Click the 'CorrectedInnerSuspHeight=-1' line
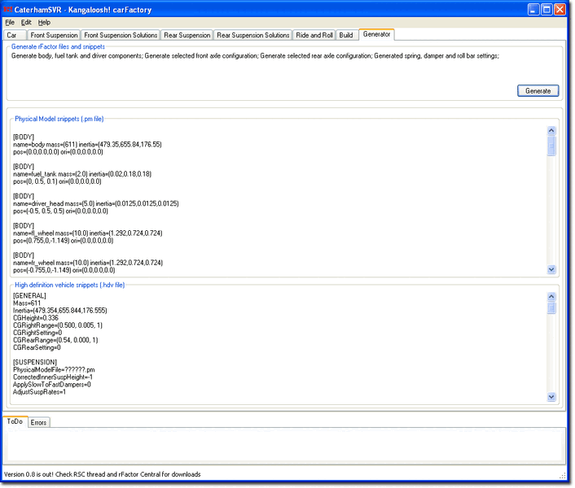 click(x=53, y=377)
